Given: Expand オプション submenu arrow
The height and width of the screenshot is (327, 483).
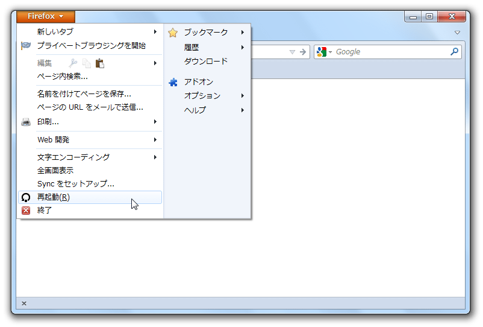Looking at the screenshot, I should [243, 96].
